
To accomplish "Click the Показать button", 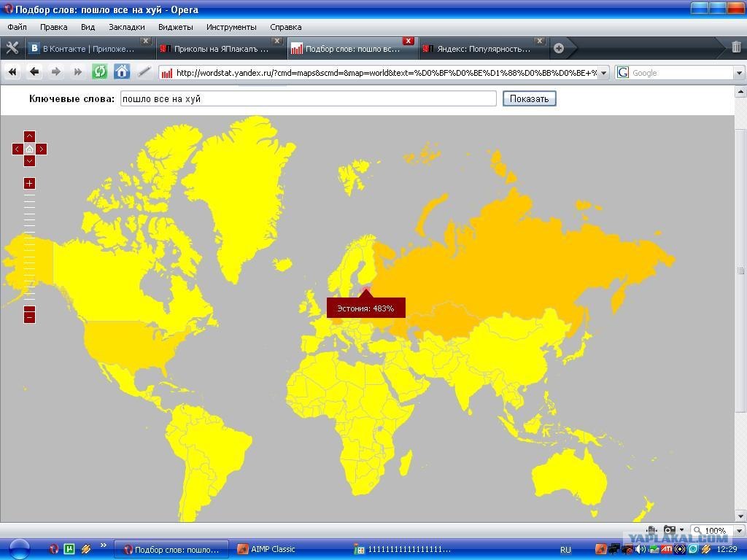I will [x=530, y=98].
